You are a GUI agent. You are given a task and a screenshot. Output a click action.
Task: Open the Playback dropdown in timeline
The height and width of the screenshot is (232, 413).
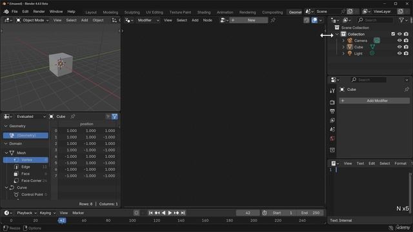26,213
